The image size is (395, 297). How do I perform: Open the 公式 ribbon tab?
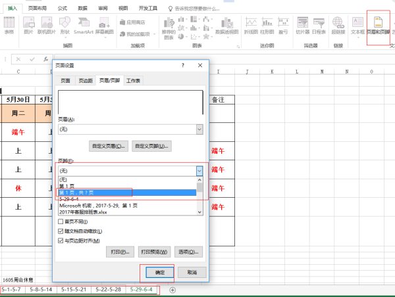pos(63,9)
